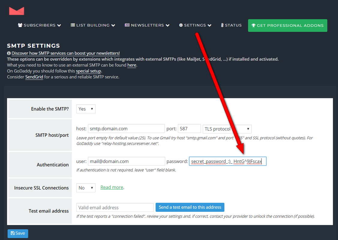The width and height of the screenshot is (338, 240).
Task: Focus the port field showing 587
Action: tap(189, 129)
